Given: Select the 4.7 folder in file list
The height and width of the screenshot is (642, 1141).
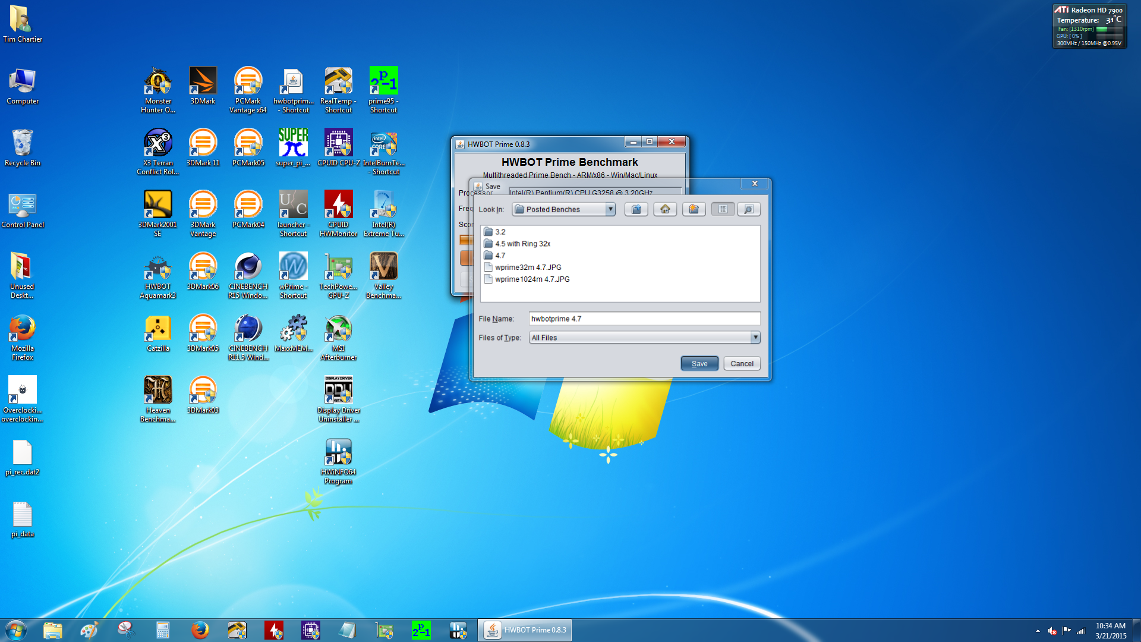Looking at the screenshot, I should point(495,256).
